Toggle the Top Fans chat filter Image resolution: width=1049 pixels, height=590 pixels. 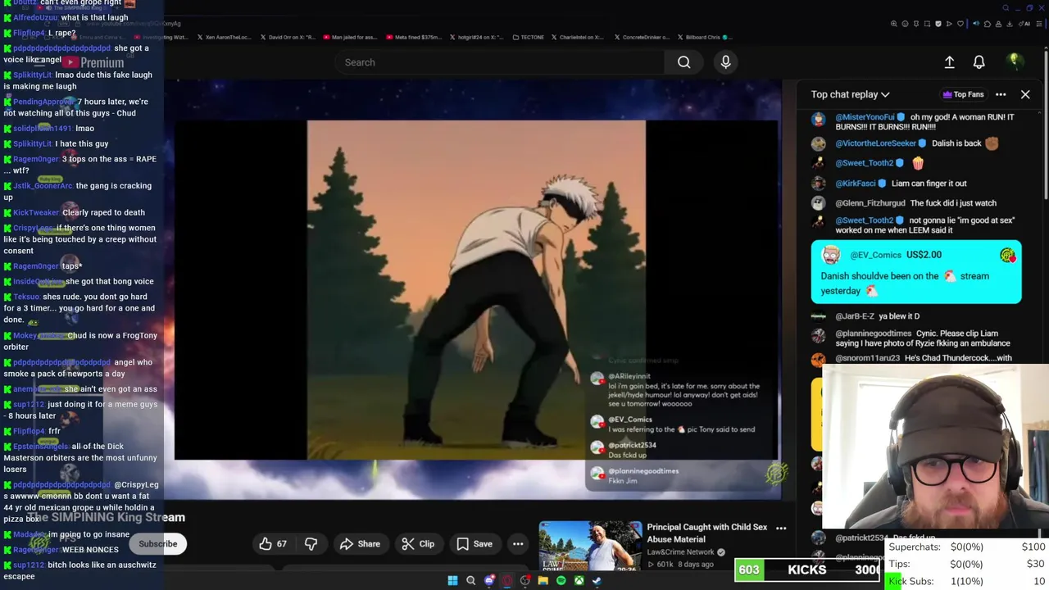point(963,94)
